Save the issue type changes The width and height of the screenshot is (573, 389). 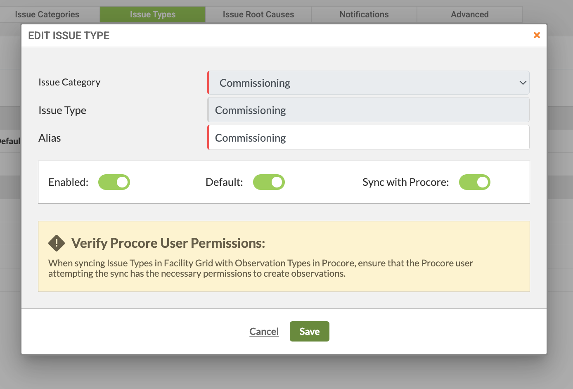[309, 331]
